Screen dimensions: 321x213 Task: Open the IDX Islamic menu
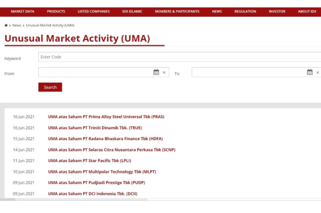(x=132, y=12)
